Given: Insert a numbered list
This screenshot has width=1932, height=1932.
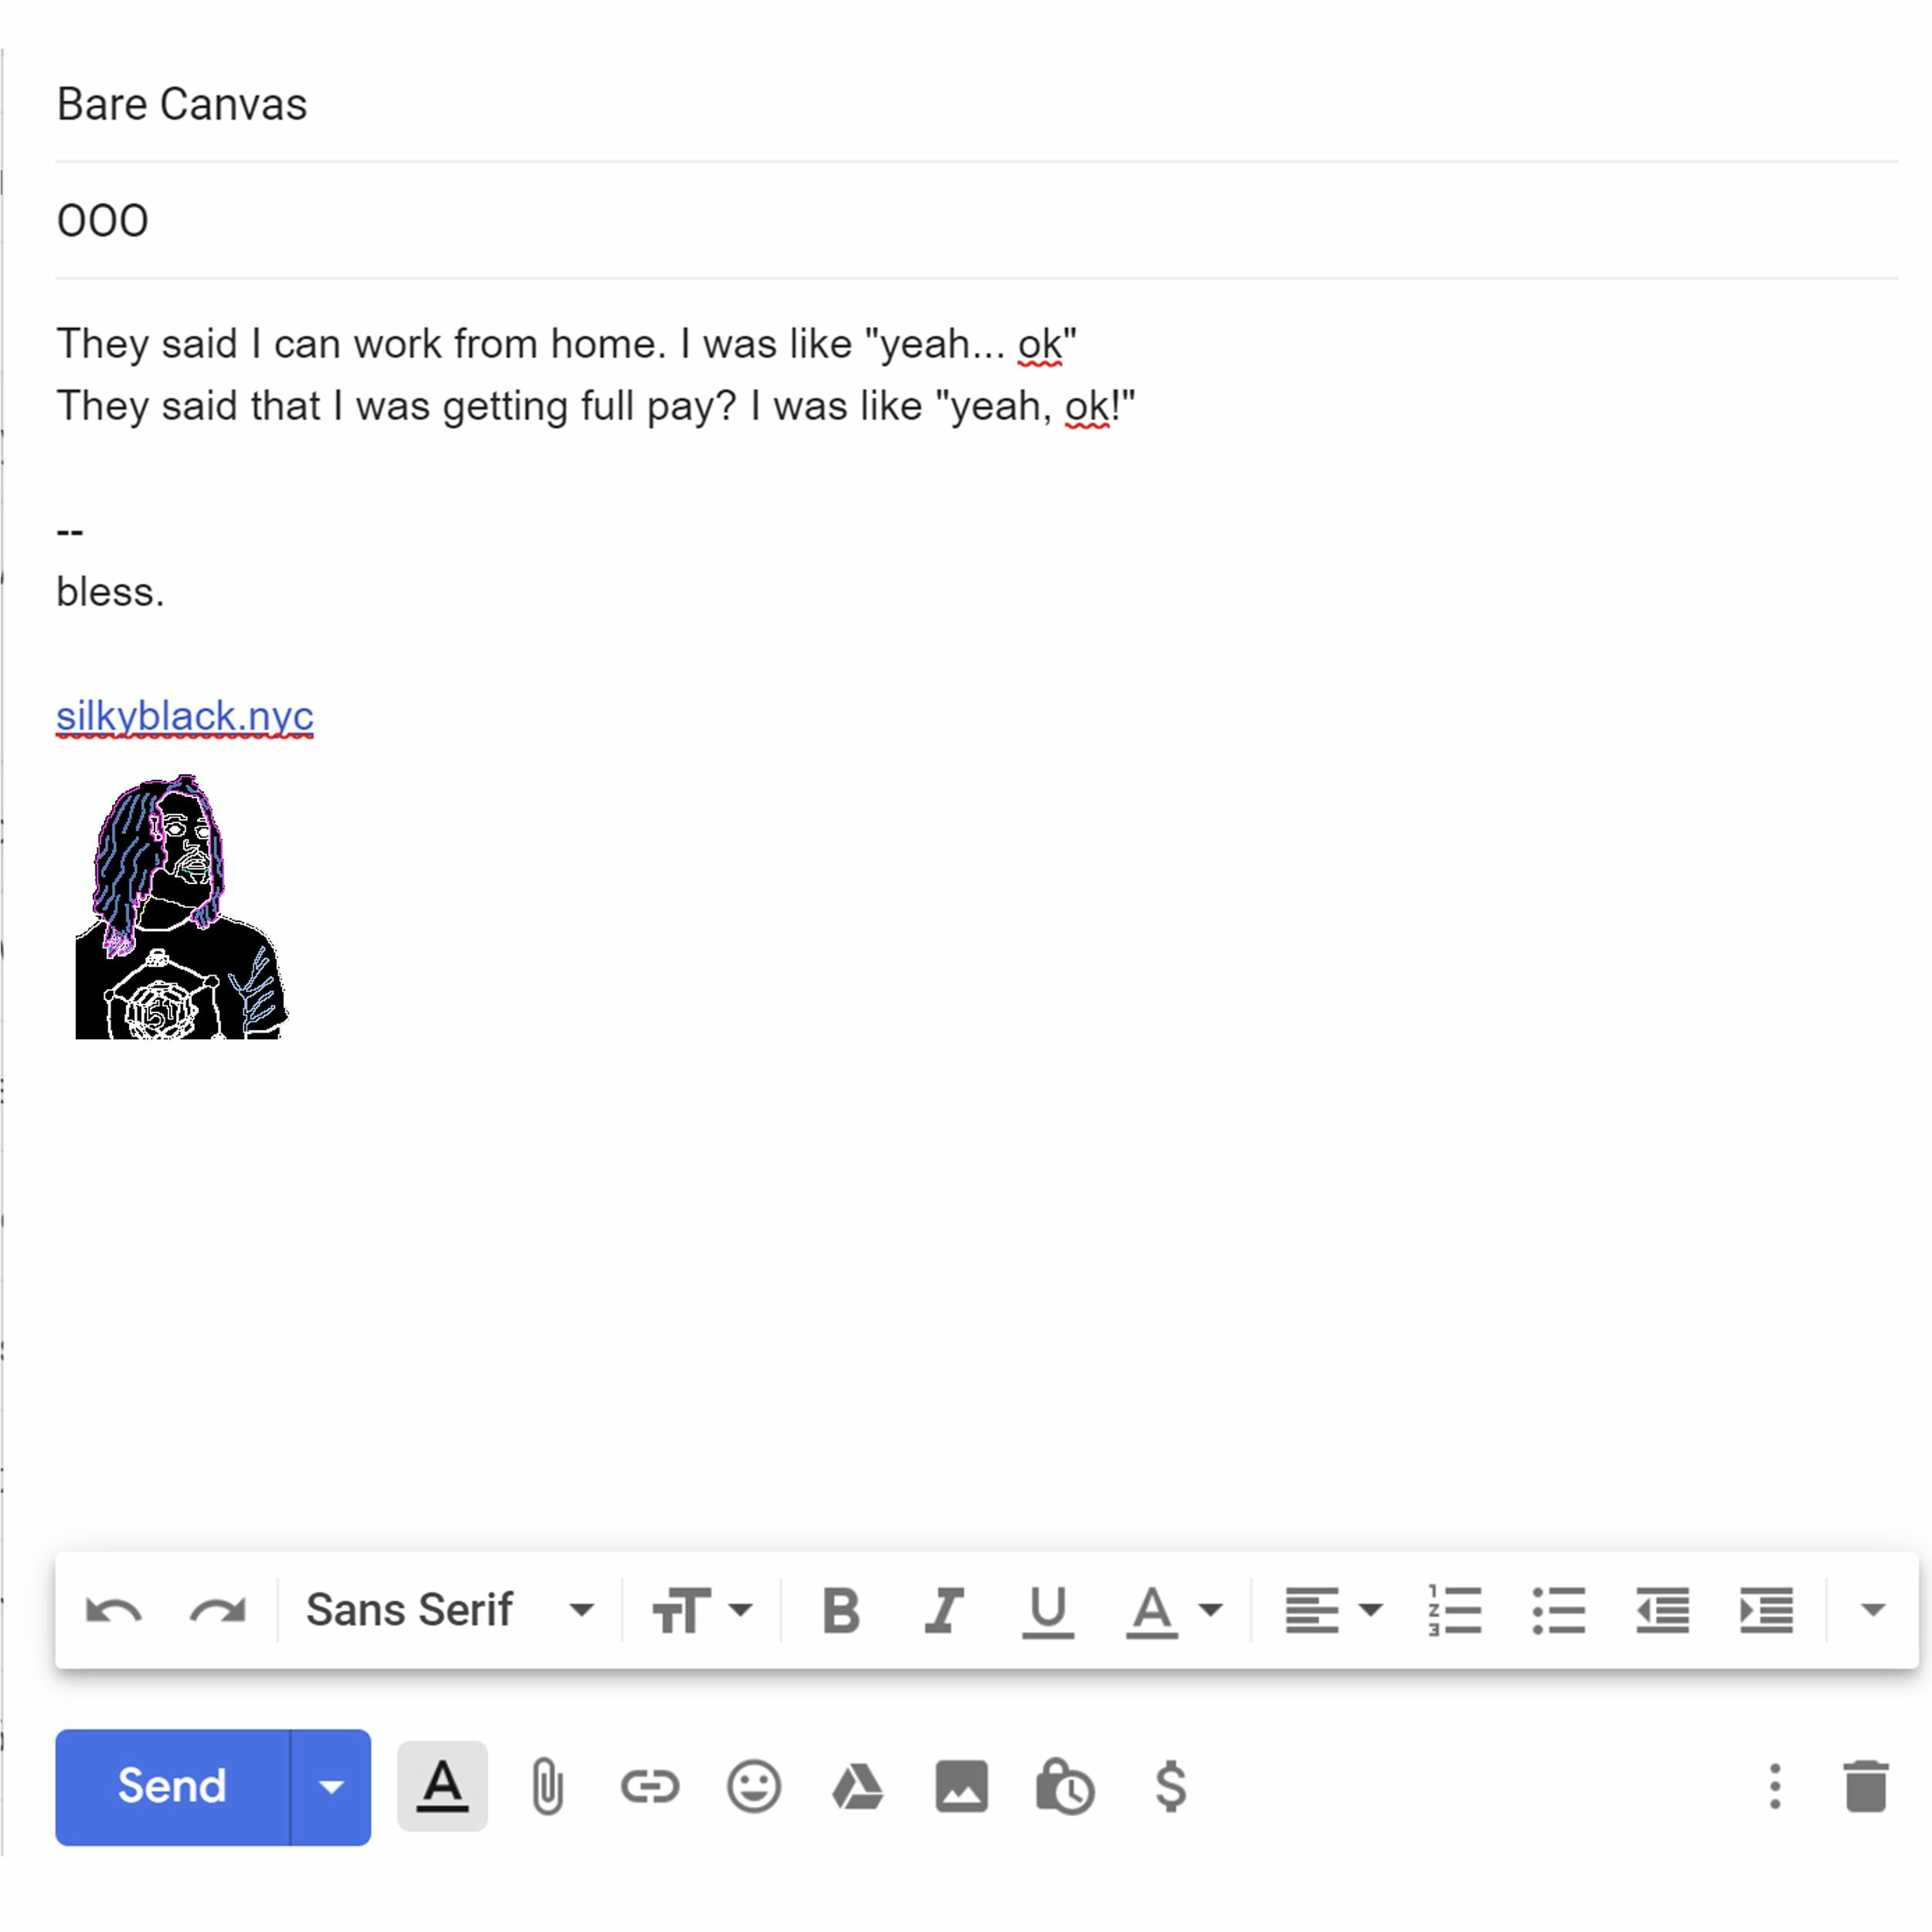Looking at the screenshot, I should [1455, 1611].
